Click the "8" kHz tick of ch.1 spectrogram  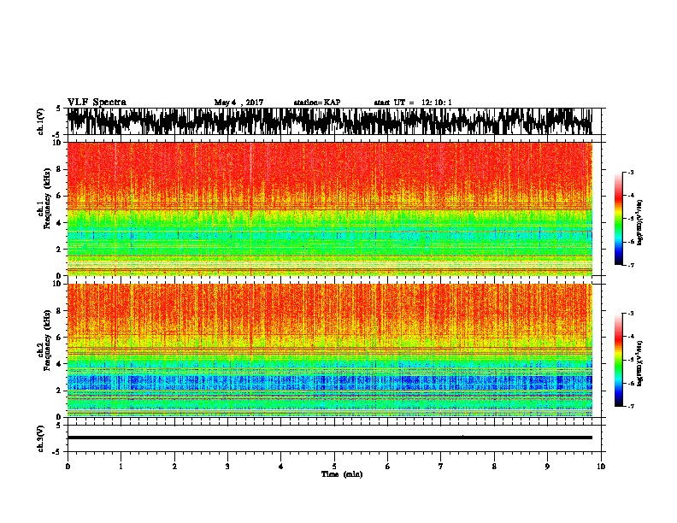[x=60, y=169]
